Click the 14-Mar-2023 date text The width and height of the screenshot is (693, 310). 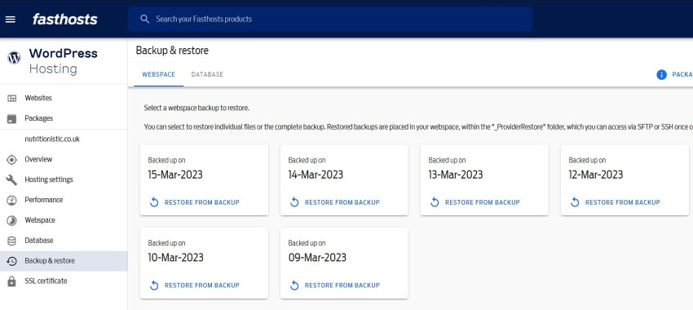point(316,175)
